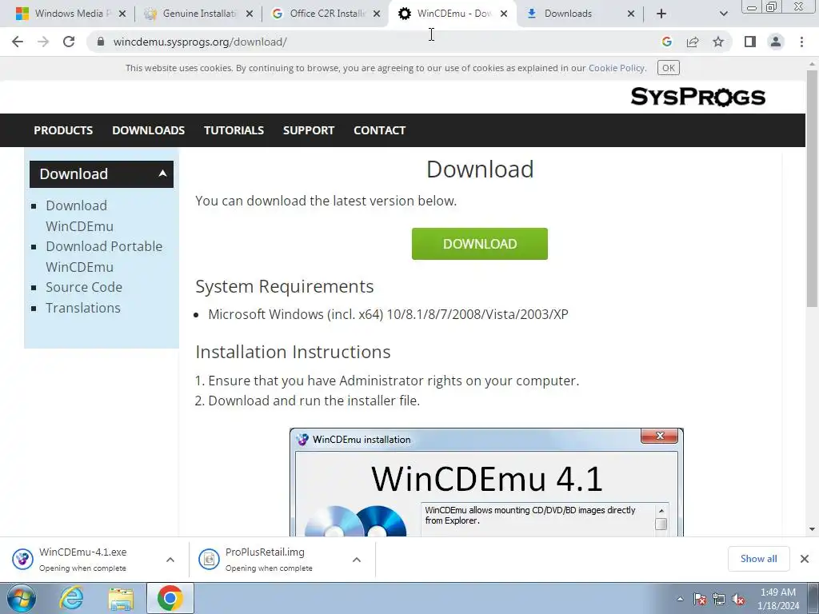The image size is (819, 614).
Task: Open network status tray icon
Action: coord(719,599)
